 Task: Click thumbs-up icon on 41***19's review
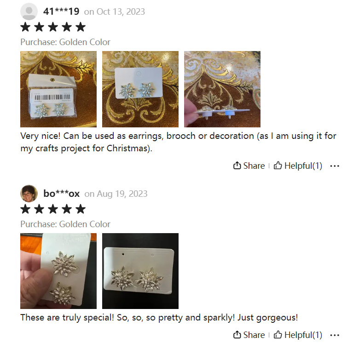coord(278,166)
